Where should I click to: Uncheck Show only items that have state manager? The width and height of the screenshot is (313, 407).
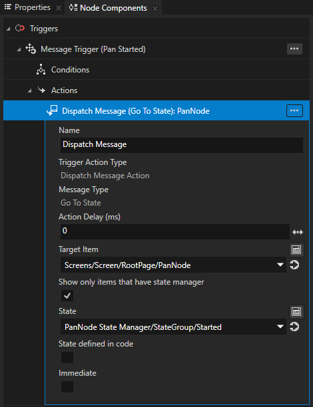click(x=67, y=296)
